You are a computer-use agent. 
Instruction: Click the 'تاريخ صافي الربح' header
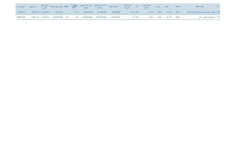pos(45,7)
